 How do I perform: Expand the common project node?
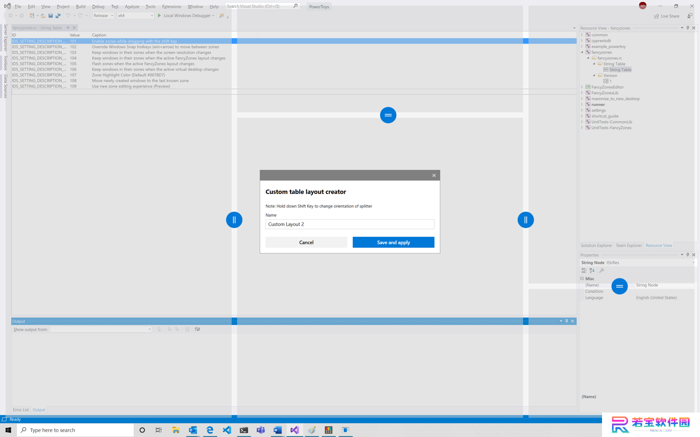[x=582, y=35]
